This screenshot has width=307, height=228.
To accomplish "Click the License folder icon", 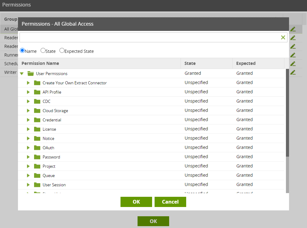I will (37, 129).
